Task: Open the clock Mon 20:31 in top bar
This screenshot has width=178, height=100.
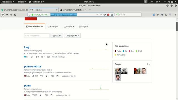Action: [x=89, y=2]
